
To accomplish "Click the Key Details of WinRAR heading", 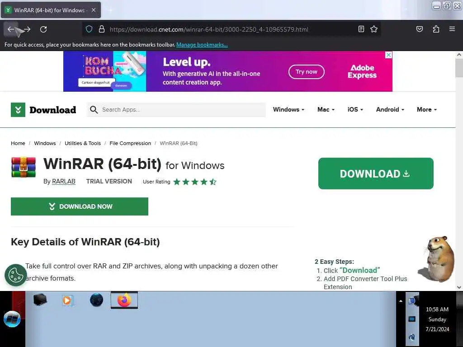I will (x=85, y=242).
